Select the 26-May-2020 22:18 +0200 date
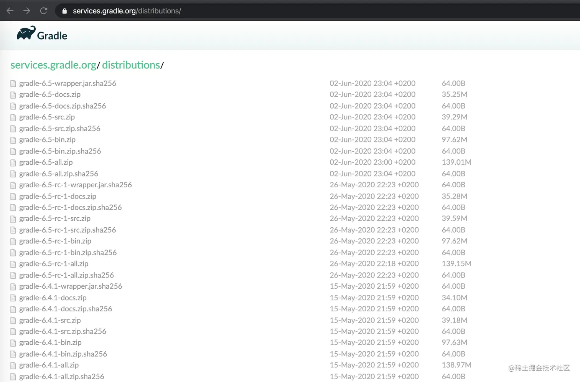Image resolution: width=580 pixels, height=382 pixels. tap(374, 264)
